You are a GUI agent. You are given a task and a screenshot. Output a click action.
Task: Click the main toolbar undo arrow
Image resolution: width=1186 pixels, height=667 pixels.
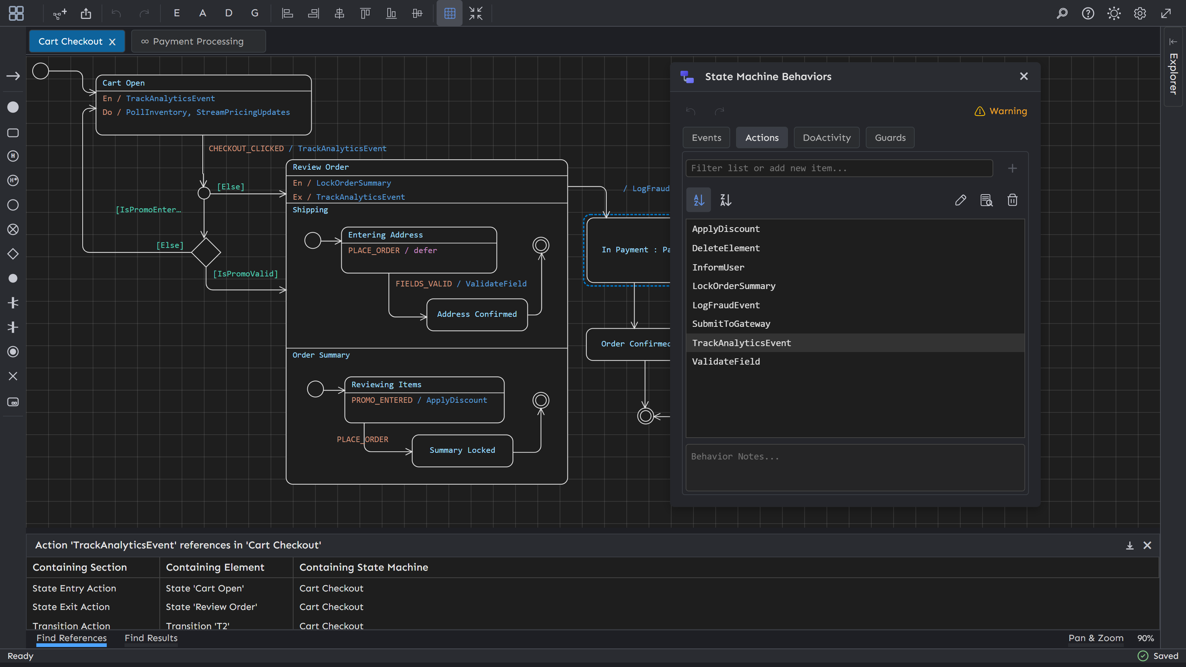(x=116, y=13)
